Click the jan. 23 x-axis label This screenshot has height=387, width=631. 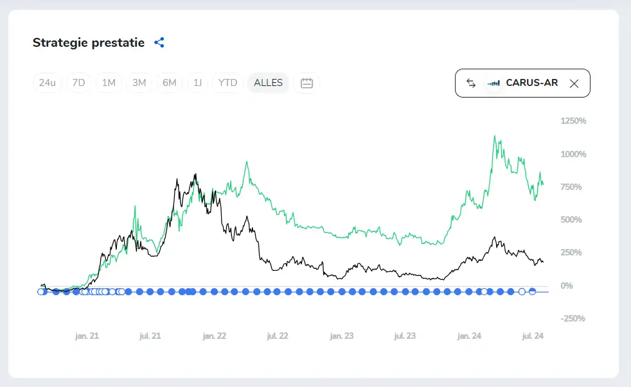click(342, 336)
